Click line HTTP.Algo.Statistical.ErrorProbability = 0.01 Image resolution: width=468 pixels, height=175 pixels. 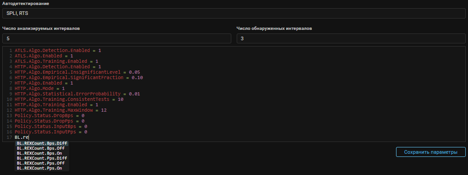(77, 94)
